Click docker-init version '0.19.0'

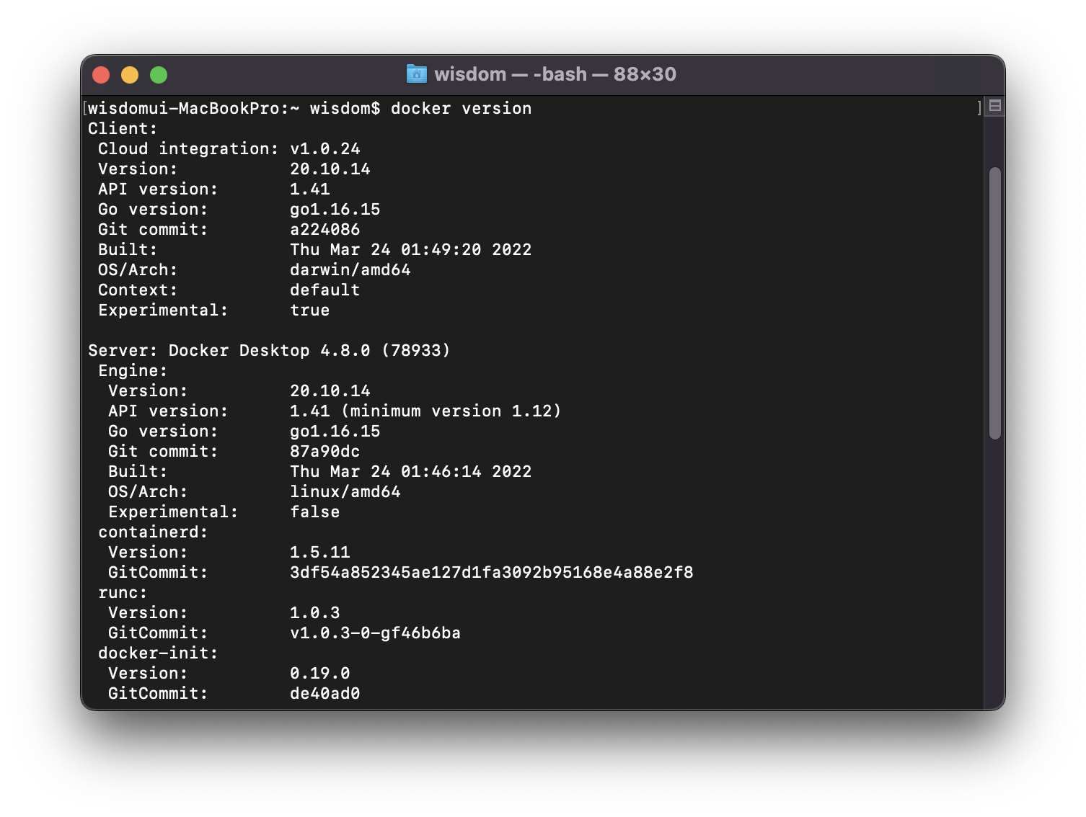point(320,674)
